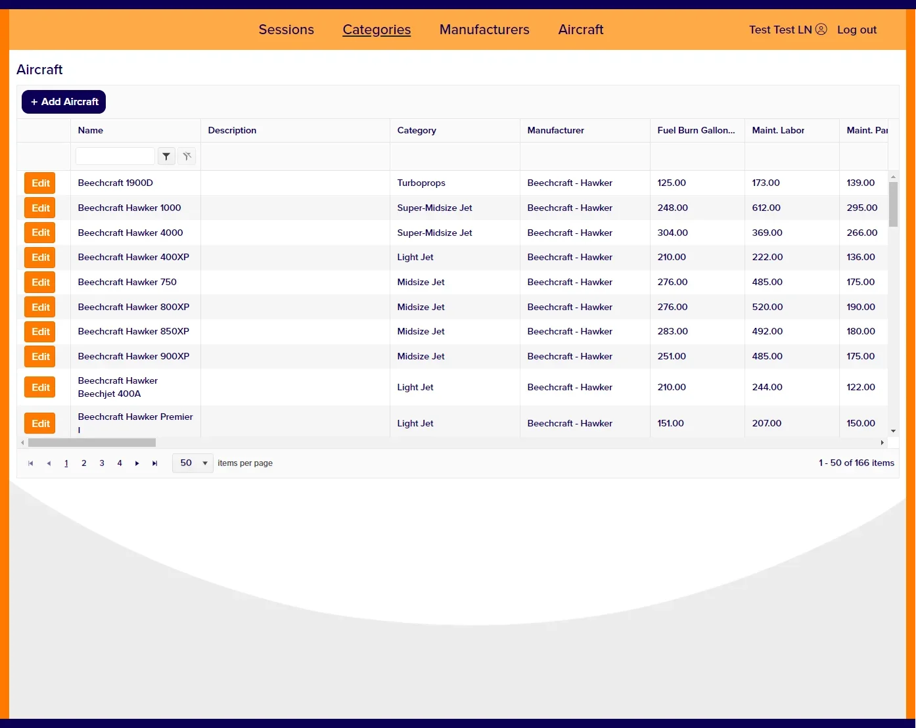The image size is (916, 728).
Task: Edit the Beechcraft Hawker 900XP row
Action: 40,357
